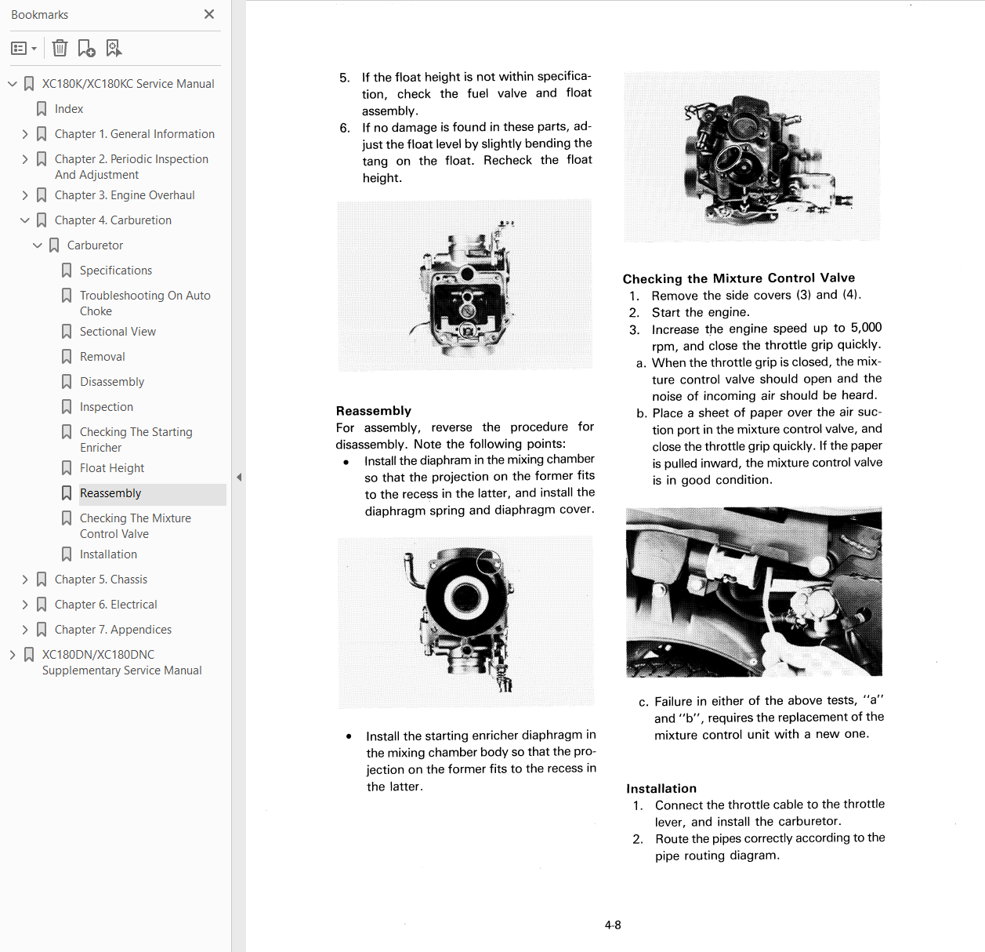985x952 pixels.
Task: Click the add new bookmark icon
Action: point(86,49)
